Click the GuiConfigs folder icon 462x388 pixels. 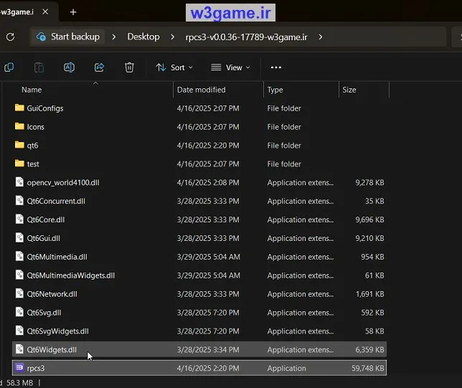click(x=19, y=108)
